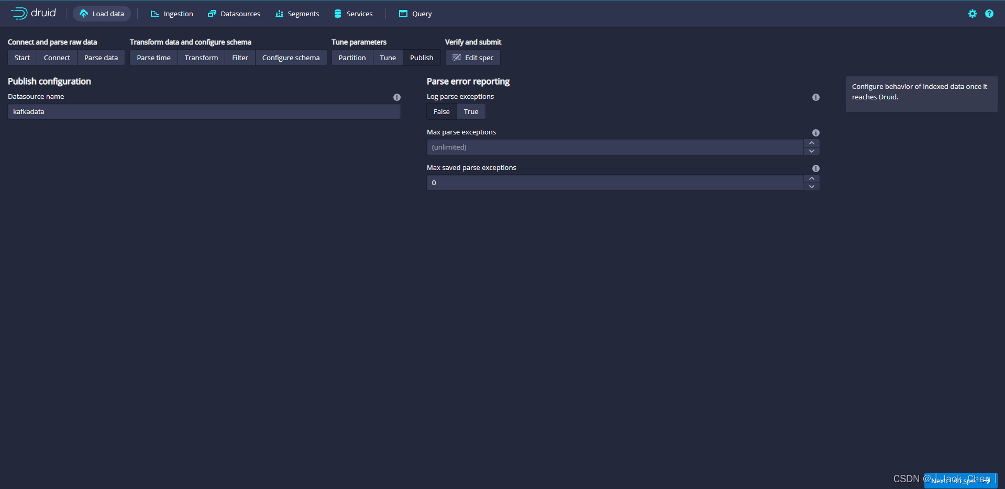
Task: Decrease Max parse exceptions value
Action: 812,151
